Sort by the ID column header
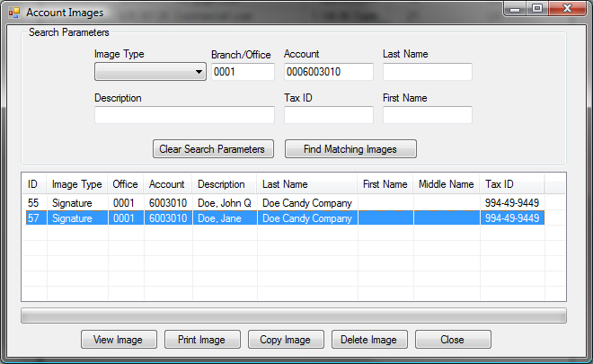593x364 pixels. pos(33,184)
